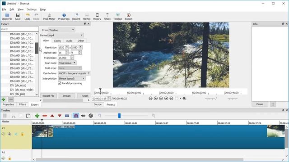The width and height of the screenshot is (289, 162).
Task: Hide the V1 track eye icon
Action: tap(9, 134)
